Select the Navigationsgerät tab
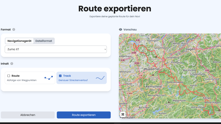221x124 pixels. pos(19,41)
